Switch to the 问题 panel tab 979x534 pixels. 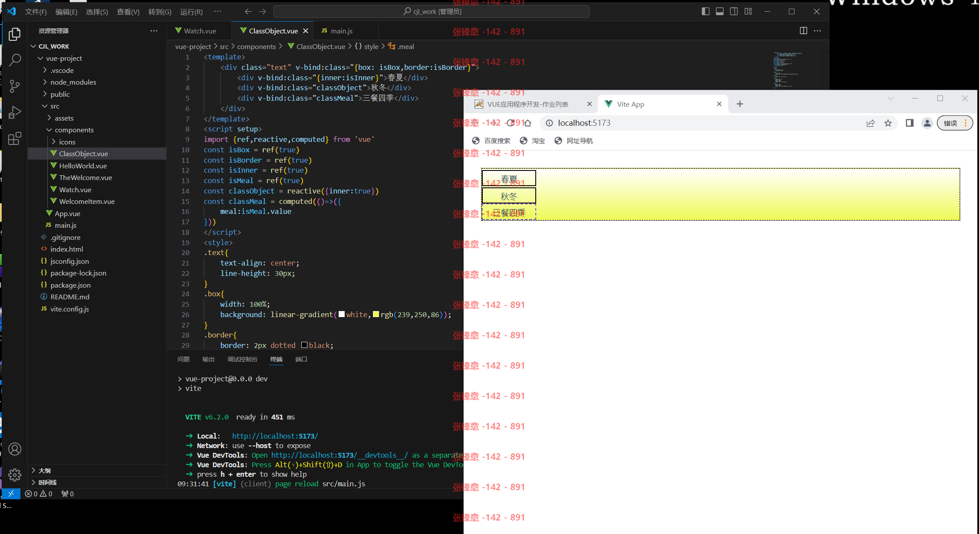tap(184, 359)
